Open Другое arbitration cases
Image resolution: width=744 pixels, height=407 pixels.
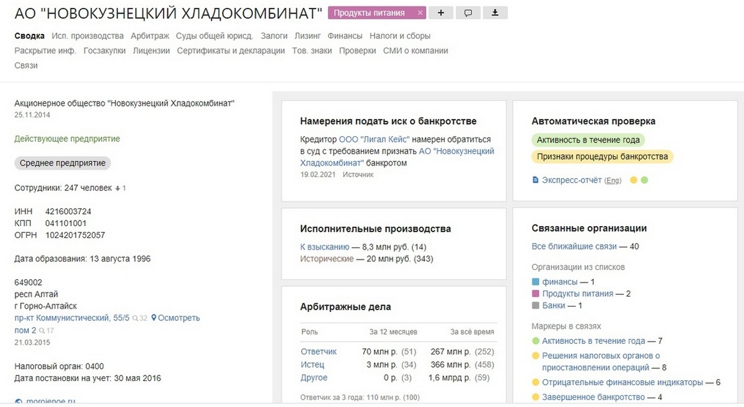pyautogui.click(x=314, y=377)
